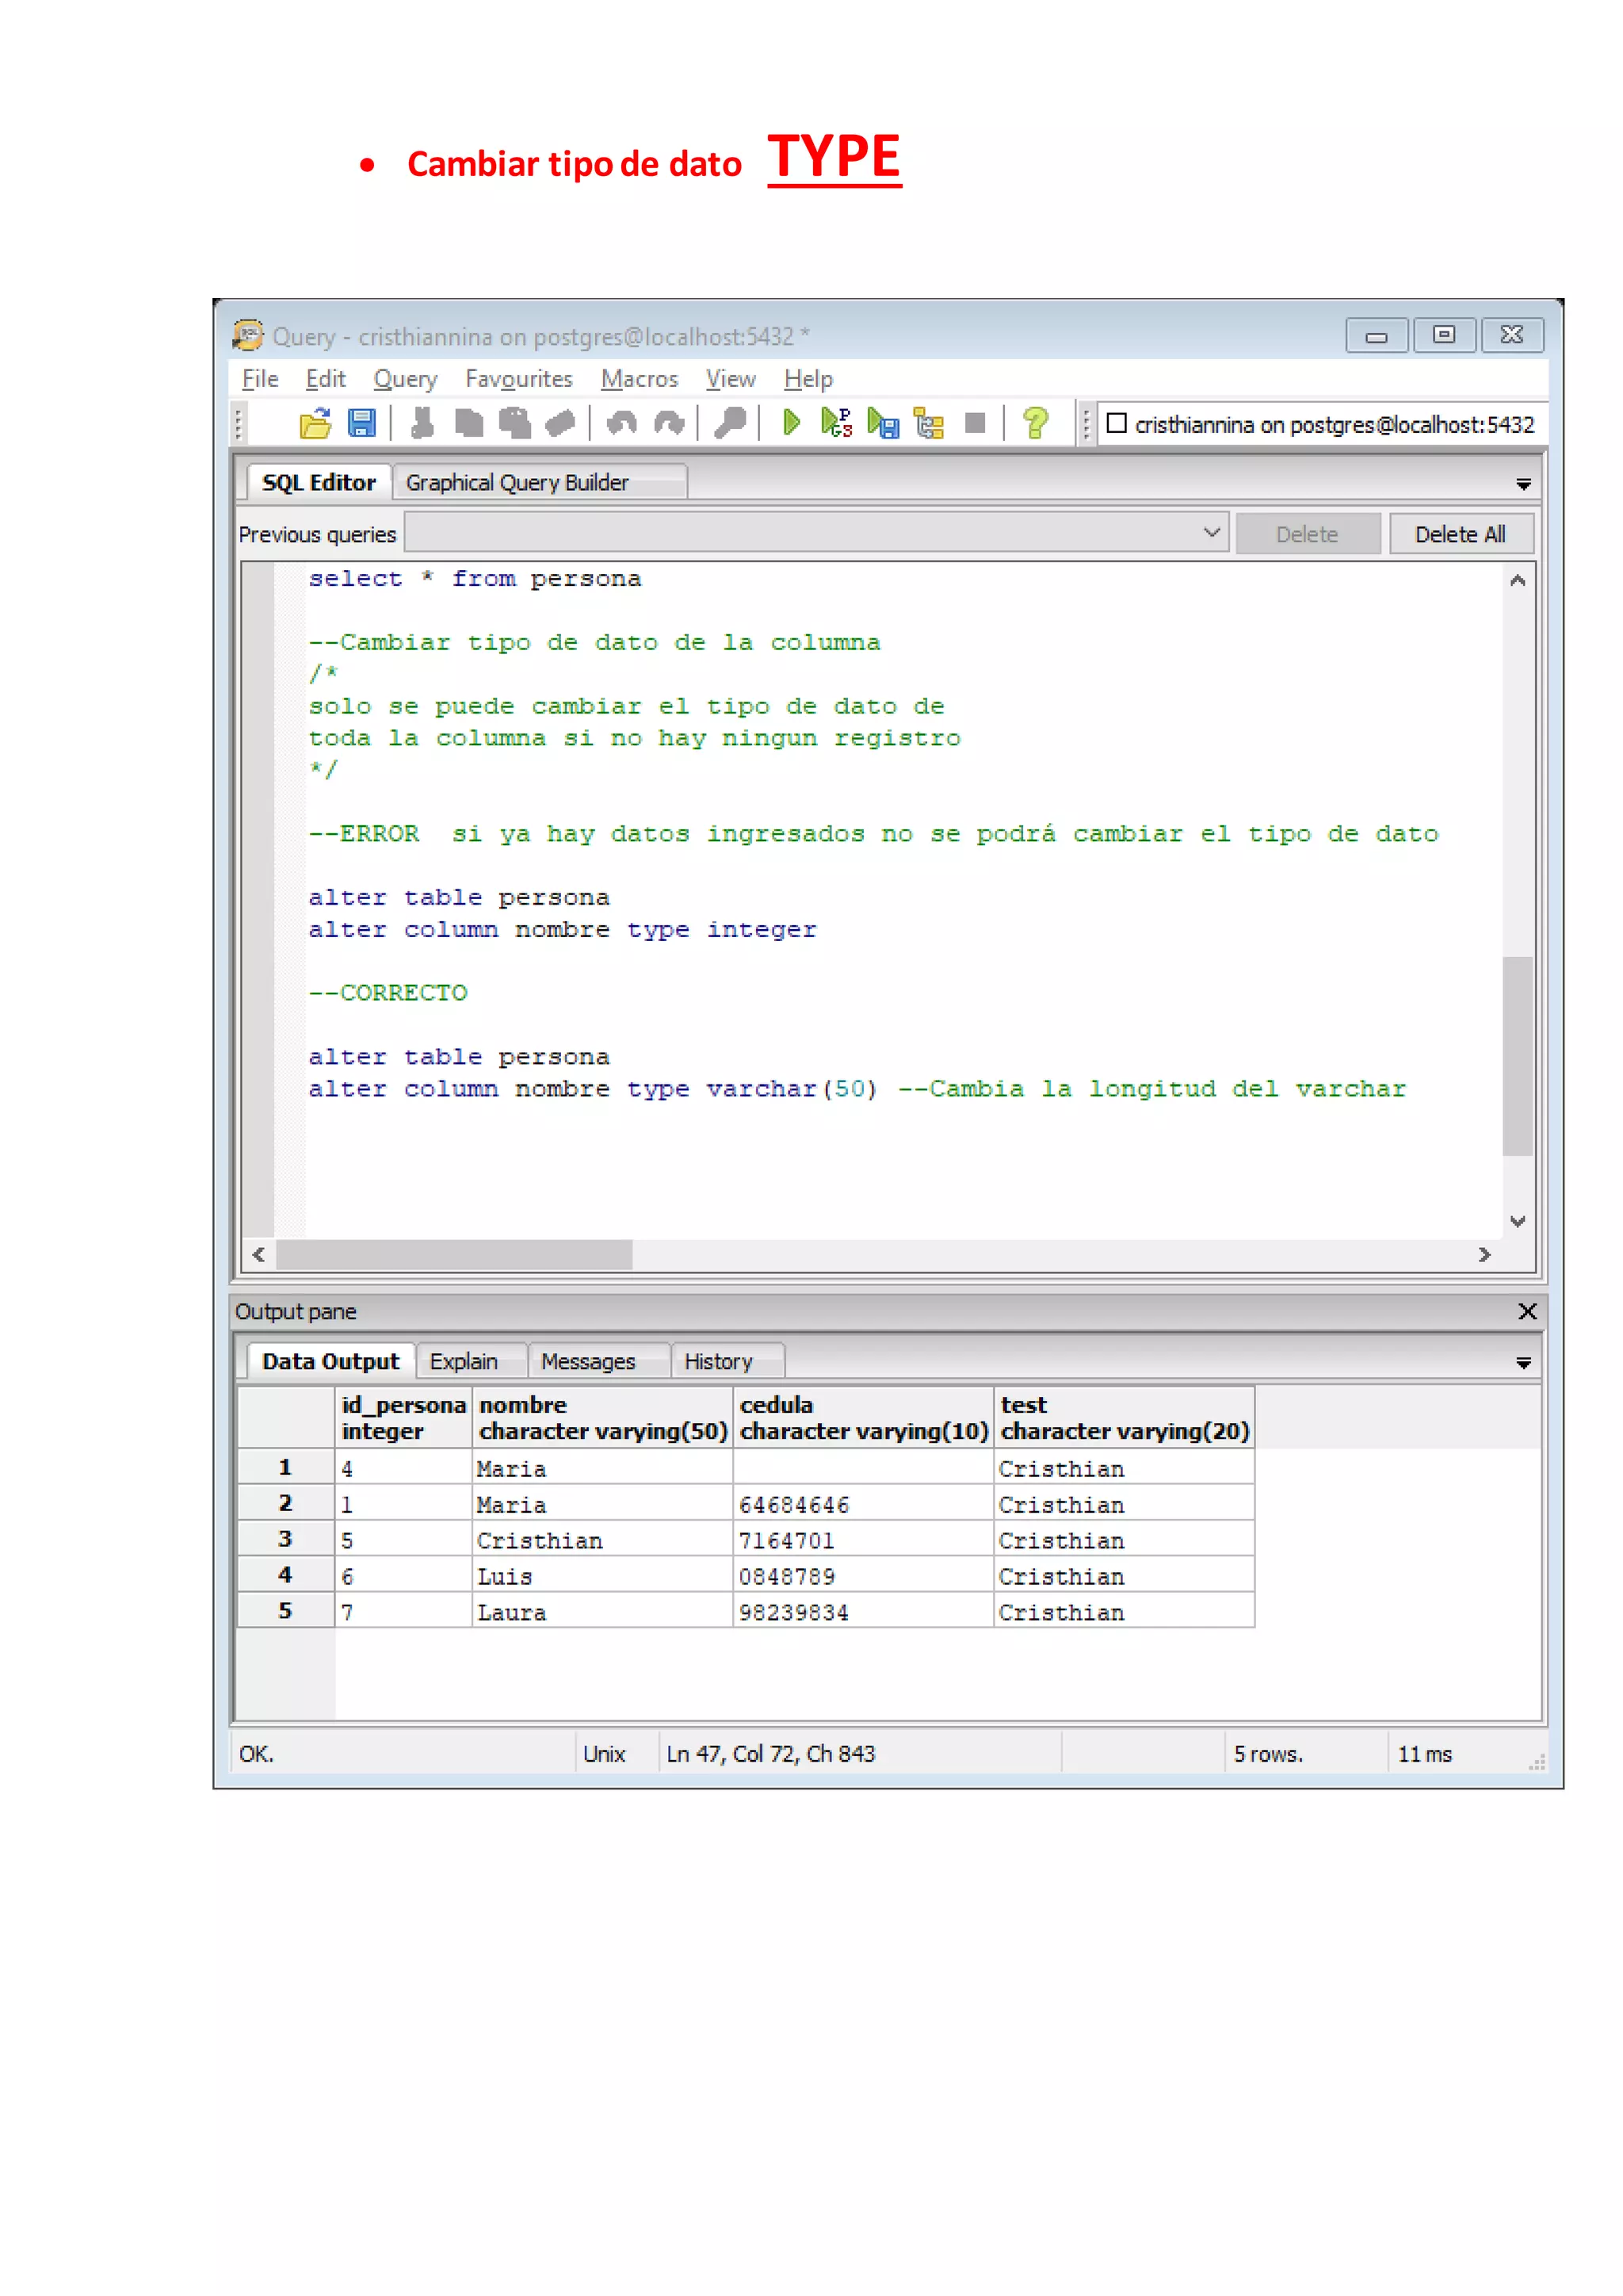
Task: Click editor scroll down arrow
Action: point(1517,1221)
